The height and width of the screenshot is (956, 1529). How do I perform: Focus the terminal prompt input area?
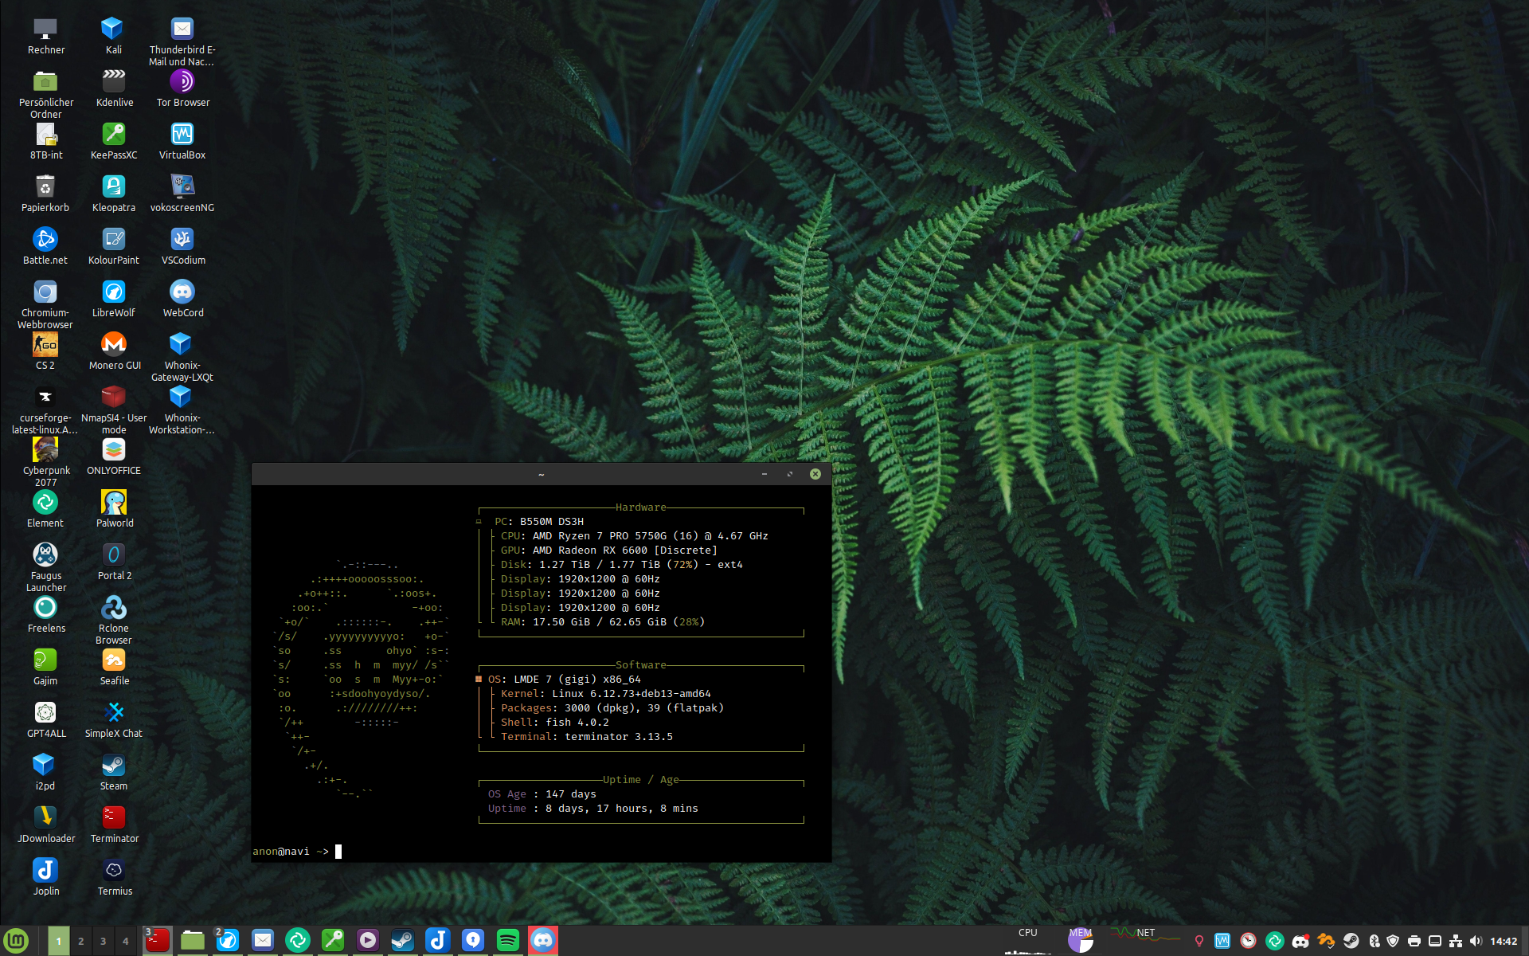(x=478, y=851)
